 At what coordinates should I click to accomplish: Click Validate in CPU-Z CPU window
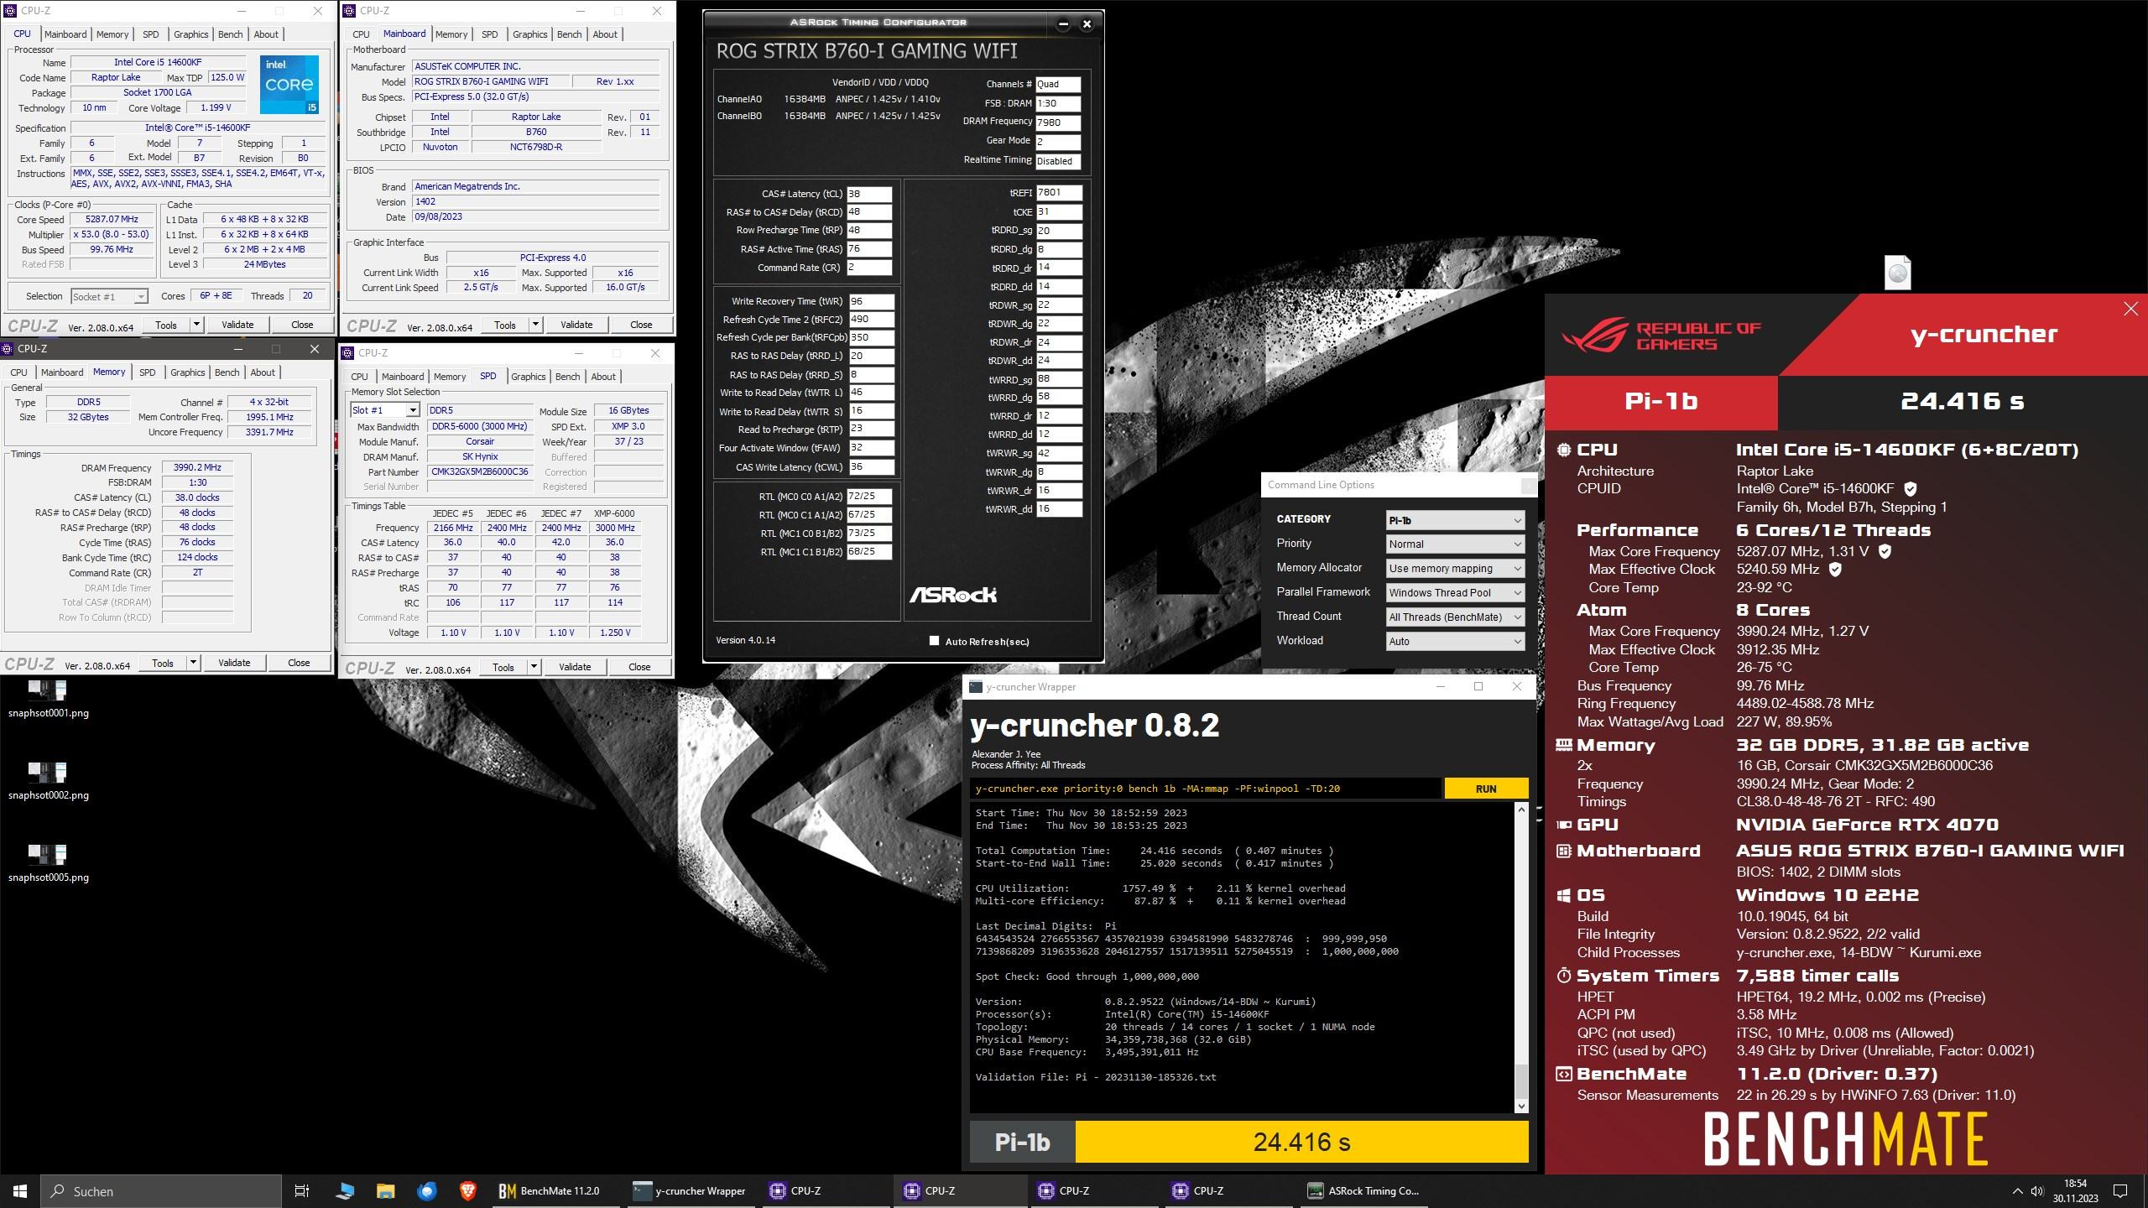coord(237,325)
